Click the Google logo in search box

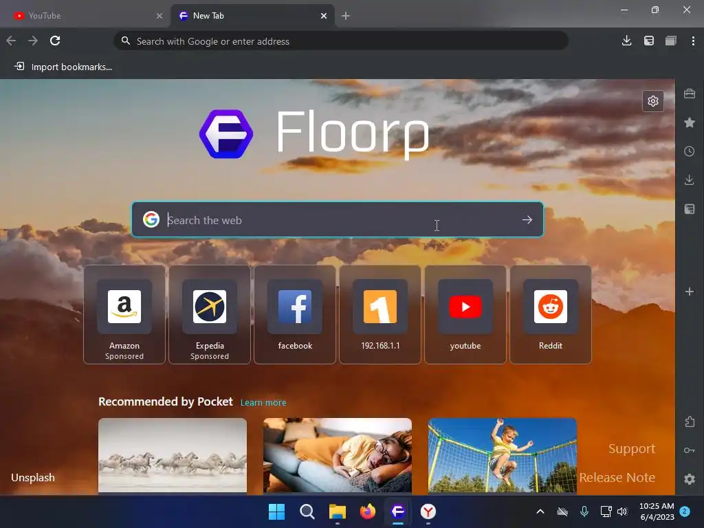(x=151, y=219)
